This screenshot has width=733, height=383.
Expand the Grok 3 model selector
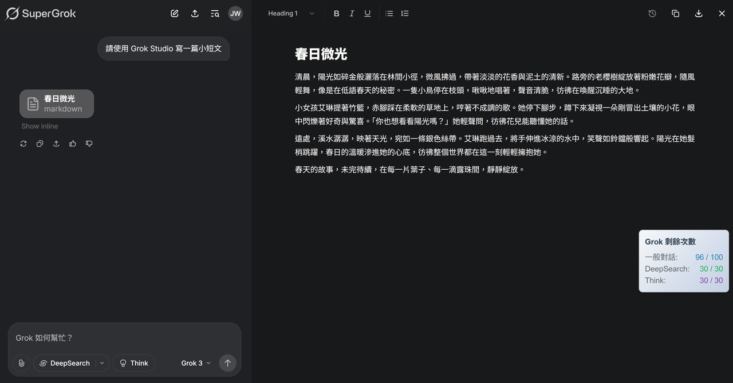pyautogui.click(x=195, y=363)
